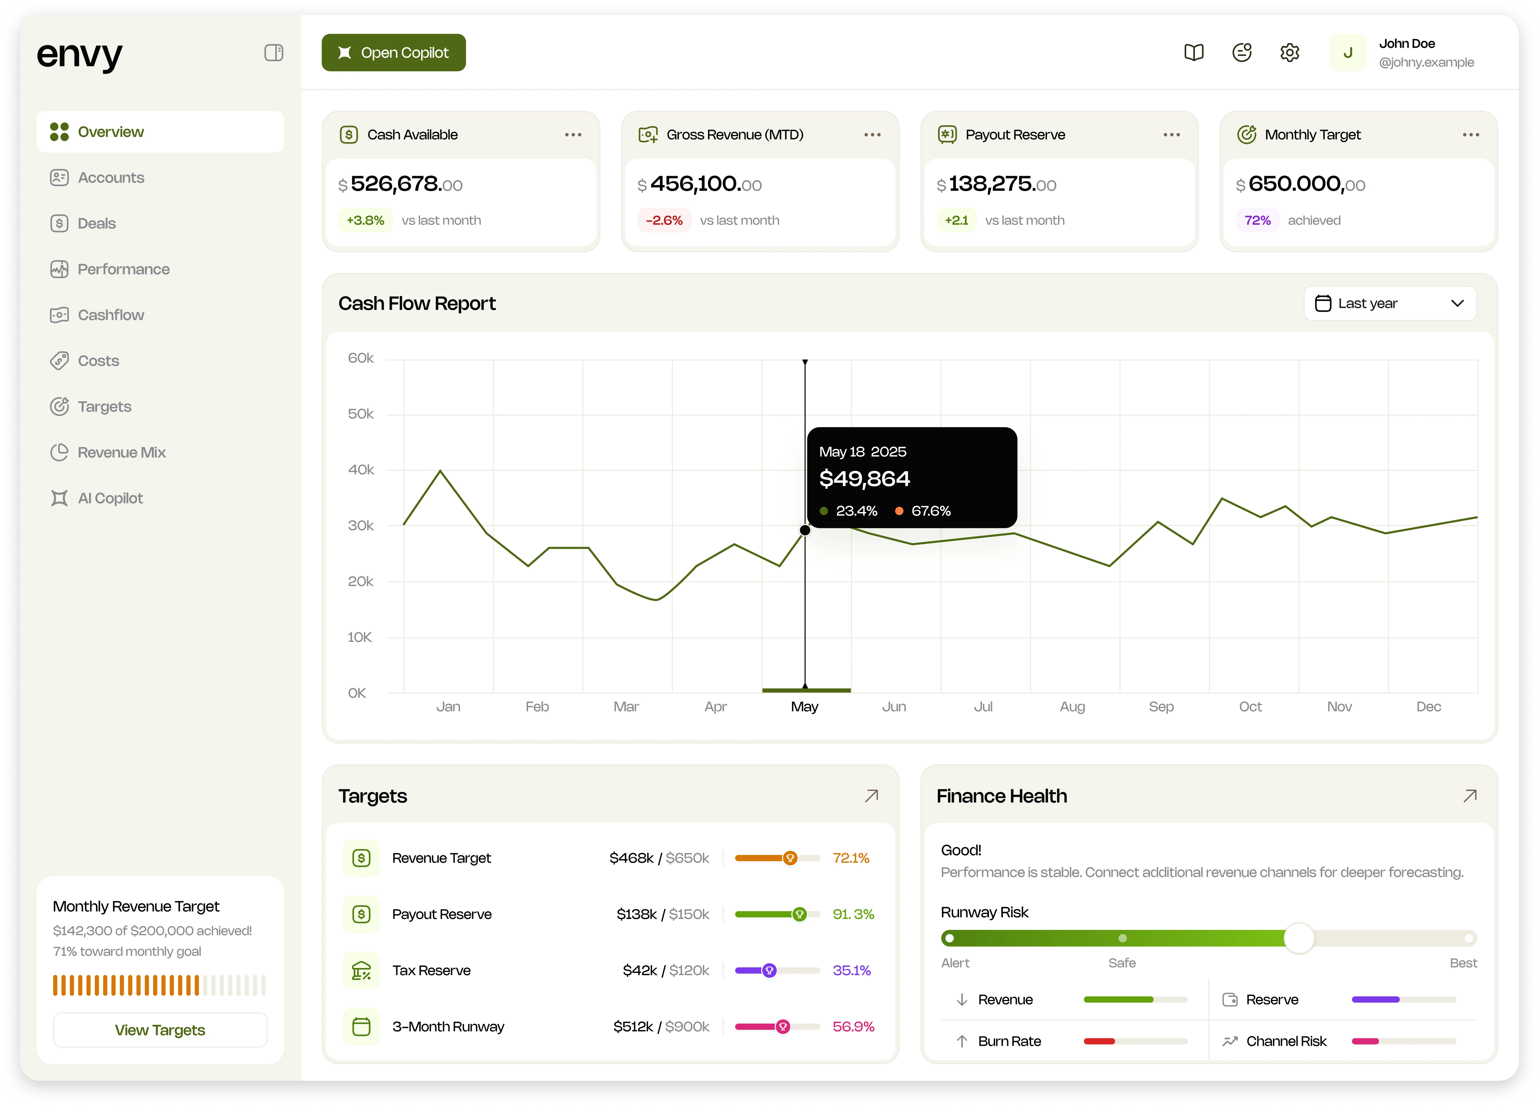Open Revenue Mix page
1539x1106 pixels.
click(160, 452)
